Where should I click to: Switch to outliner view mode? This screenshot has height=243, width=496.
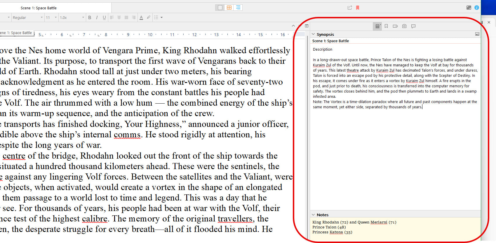click(x=238, y=8)
